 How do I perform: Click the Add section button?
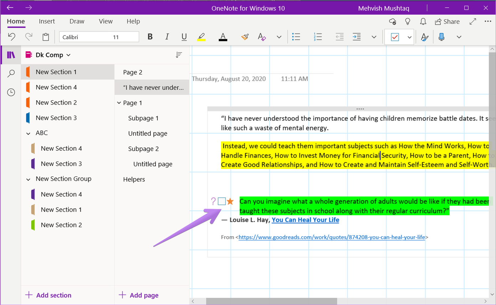[48, 295]
